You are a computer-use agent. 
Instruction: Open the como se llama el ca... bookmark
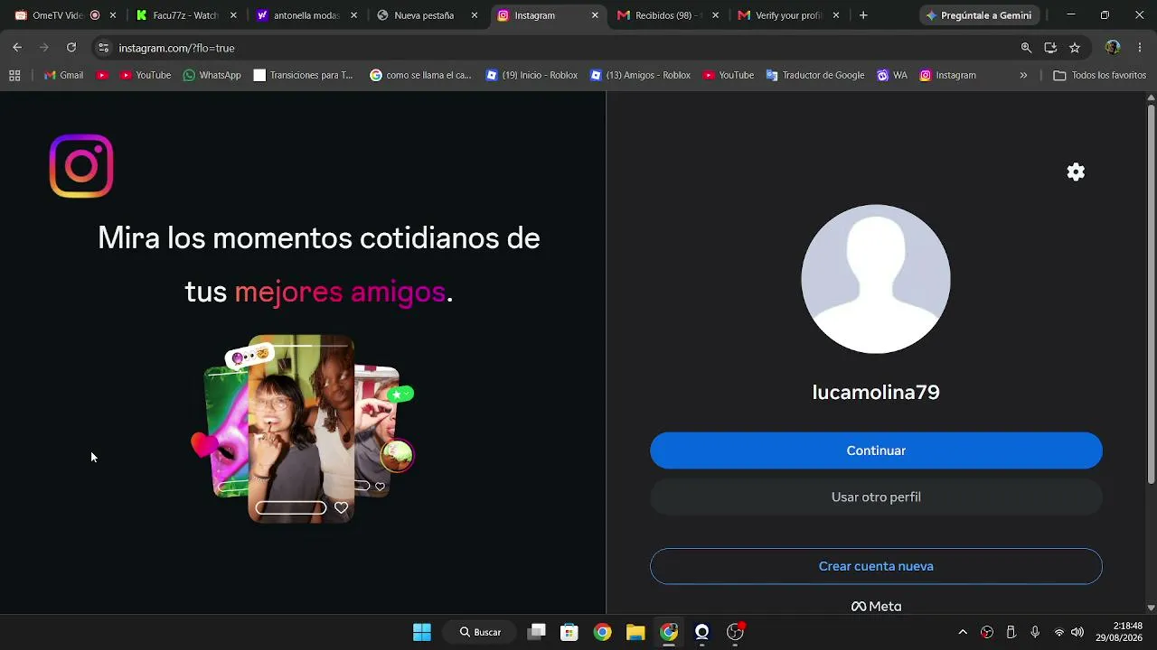pyautogui.click(x=420, y=76)
